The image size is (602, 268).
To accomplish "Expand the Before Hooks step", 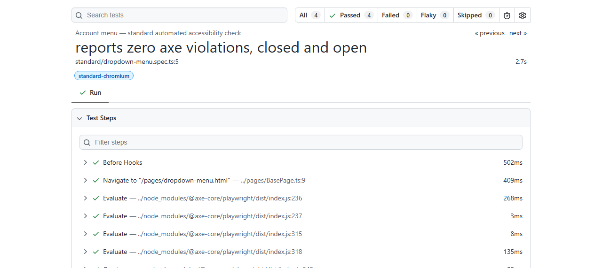I will click(85, 162).
